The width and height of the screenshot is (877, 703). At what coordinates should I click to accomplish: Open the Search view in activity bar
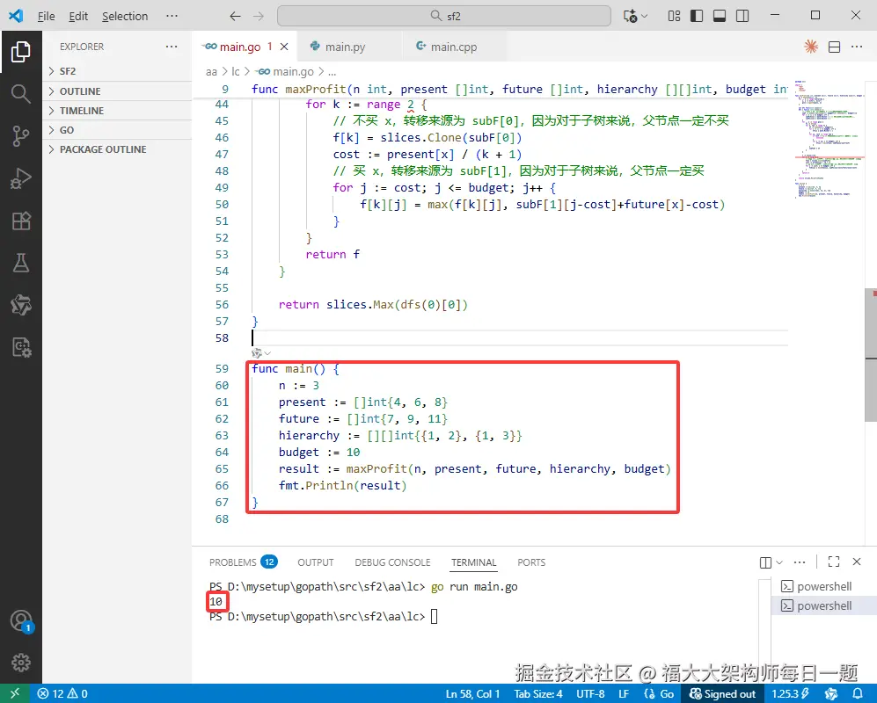click(x=21, y=93)
